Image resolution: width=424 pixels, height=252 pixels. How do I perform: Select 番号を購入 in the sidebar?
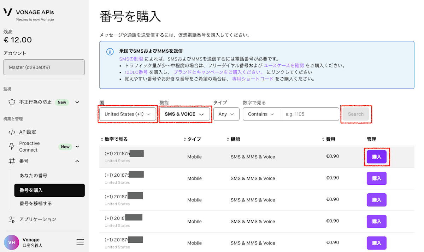[x=49, y=190]
